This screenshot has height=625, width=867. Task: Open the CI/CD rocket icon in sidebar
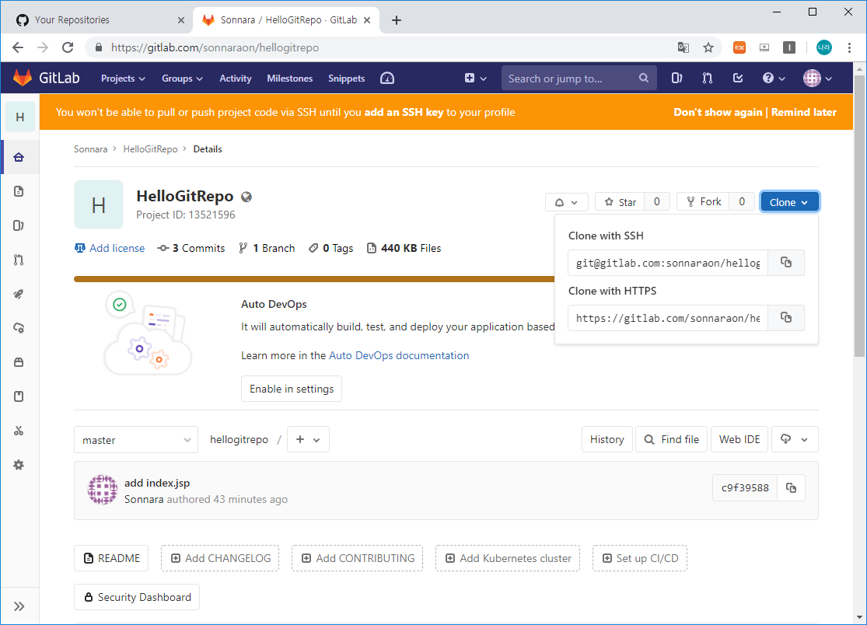pos(19,294)
